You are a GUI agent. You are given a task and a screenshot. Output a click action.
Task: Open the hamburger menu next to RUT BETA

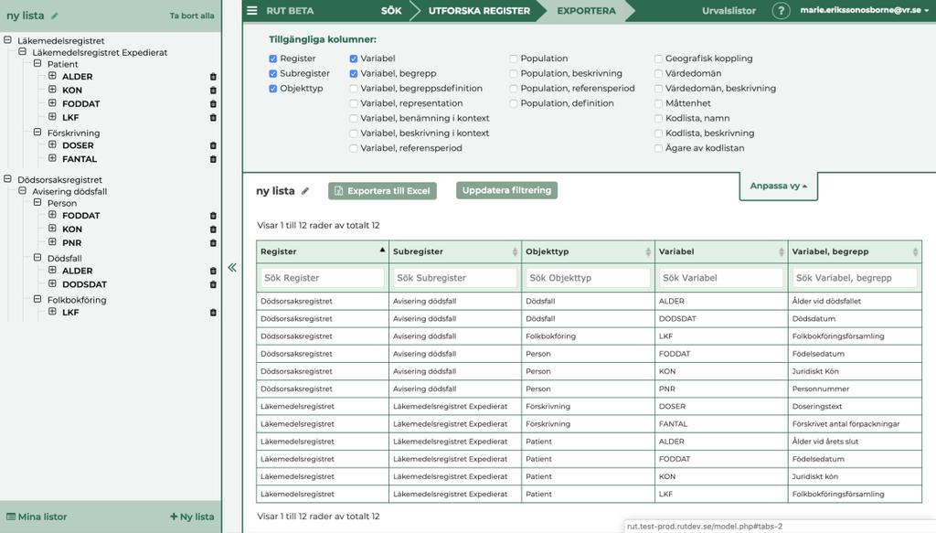252,11
